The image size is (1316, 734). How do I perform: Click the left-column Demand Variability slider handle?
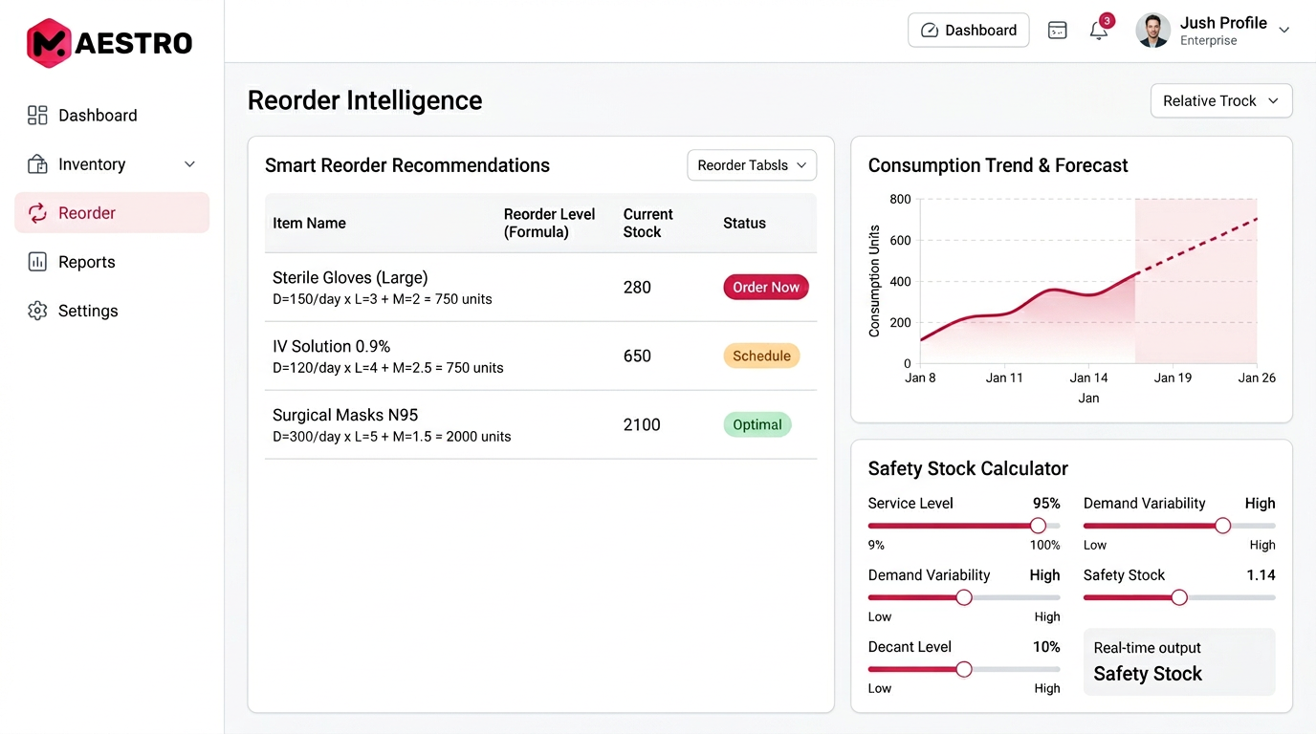(x=964, y=597)
